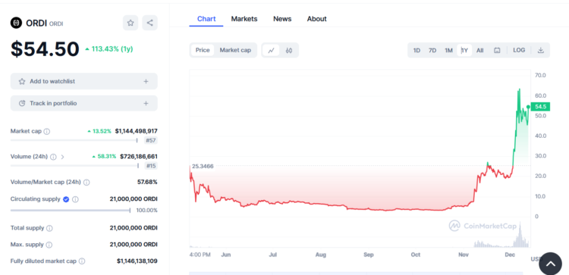Click the 57.68% volume ratio value
The image size is (569, 275).
pos(147,182)
